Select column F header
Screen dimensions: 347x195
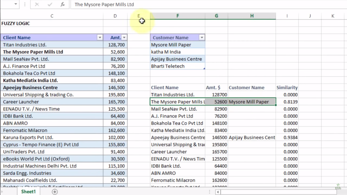[178, 16]
